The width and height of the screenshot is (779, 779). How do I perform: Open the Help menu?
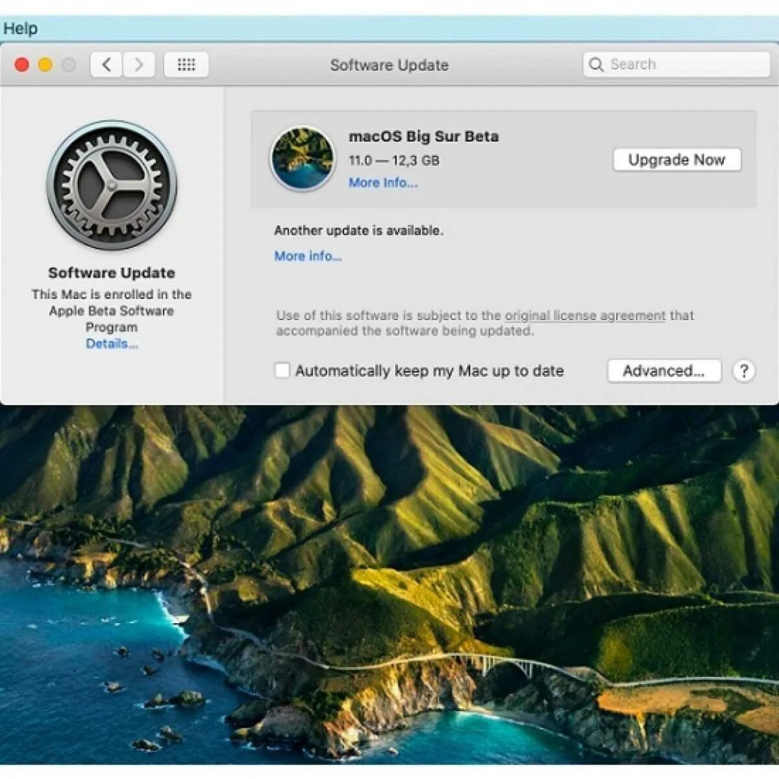pos(20,29)
